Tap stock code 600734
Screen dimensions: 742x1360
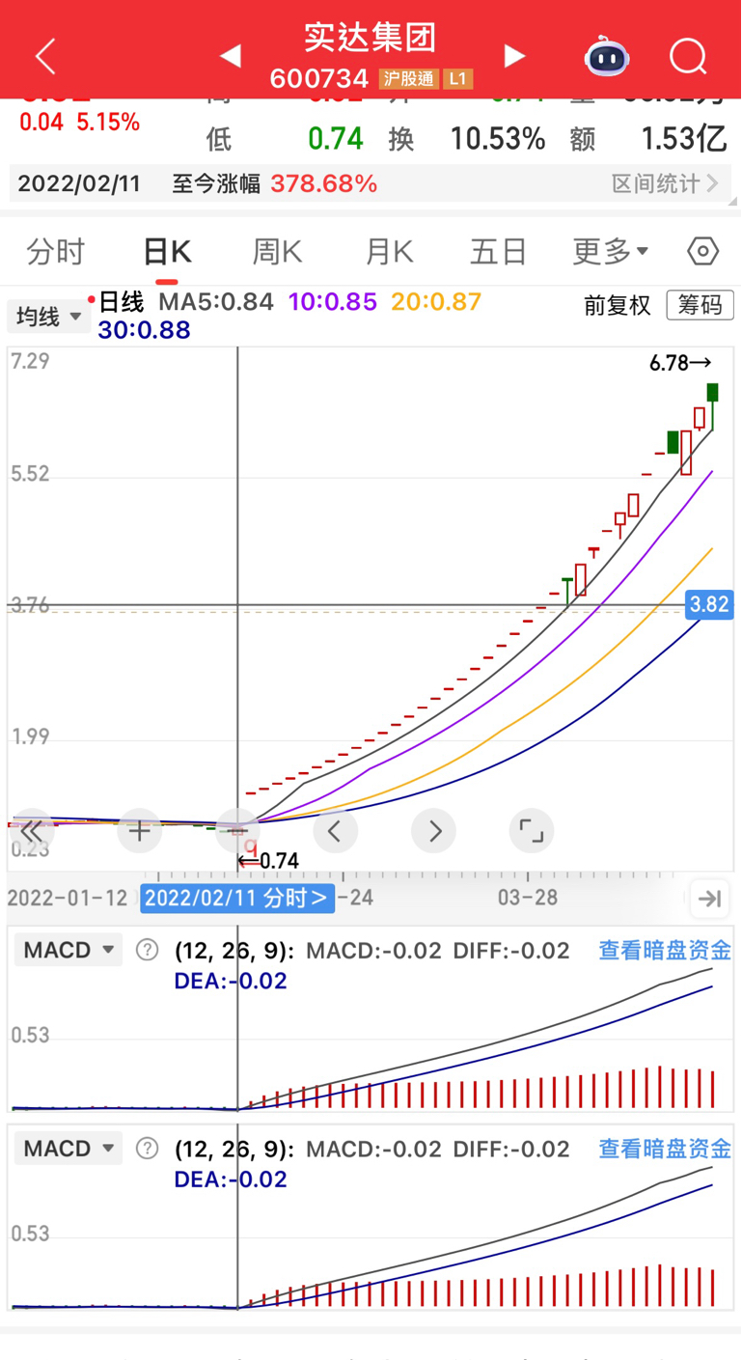(318, 79)
